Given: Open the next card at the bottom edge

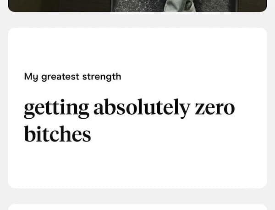Looking at the screenshot, I should click(x=137, y=207).
